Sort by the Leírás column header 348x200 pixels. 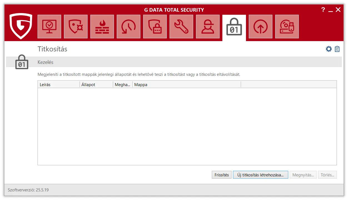[x=59, y=84]
